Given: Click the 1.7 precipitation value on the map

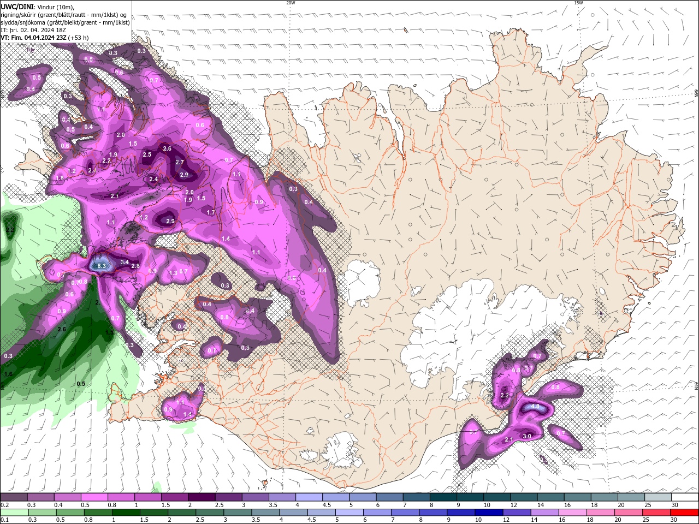Looking at the screenshot, I should (x=211, y=212).
